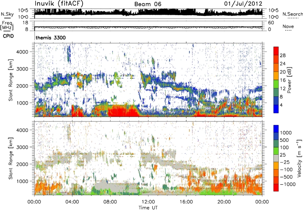Click the '4000' tick of the Power panel
Image resolution: width=303 pixels, height=210 pixels.
pos(22,52)
